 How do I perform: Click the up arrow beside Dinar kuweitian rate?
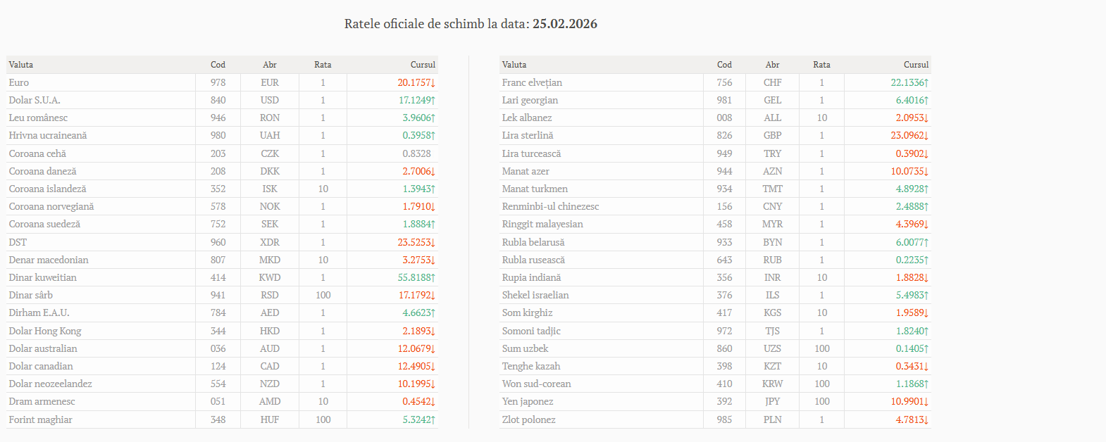click(x=433, y=278)
